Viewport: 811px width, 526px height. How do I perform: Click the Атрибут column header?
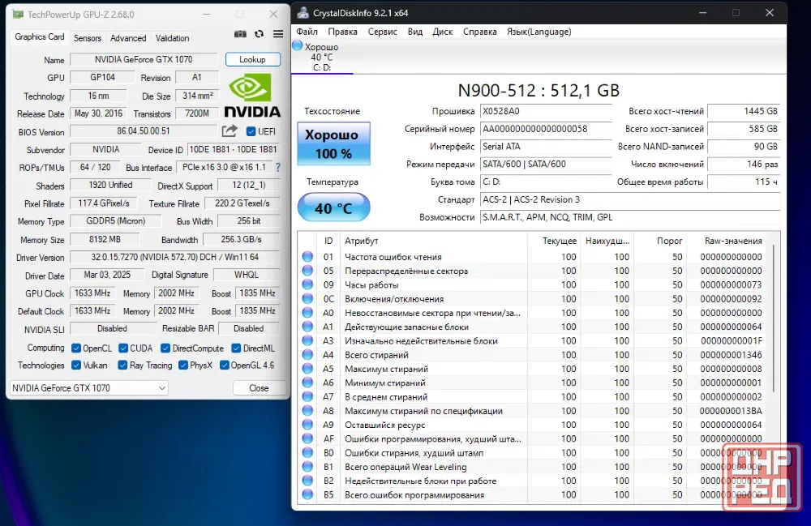pos(433,241)
